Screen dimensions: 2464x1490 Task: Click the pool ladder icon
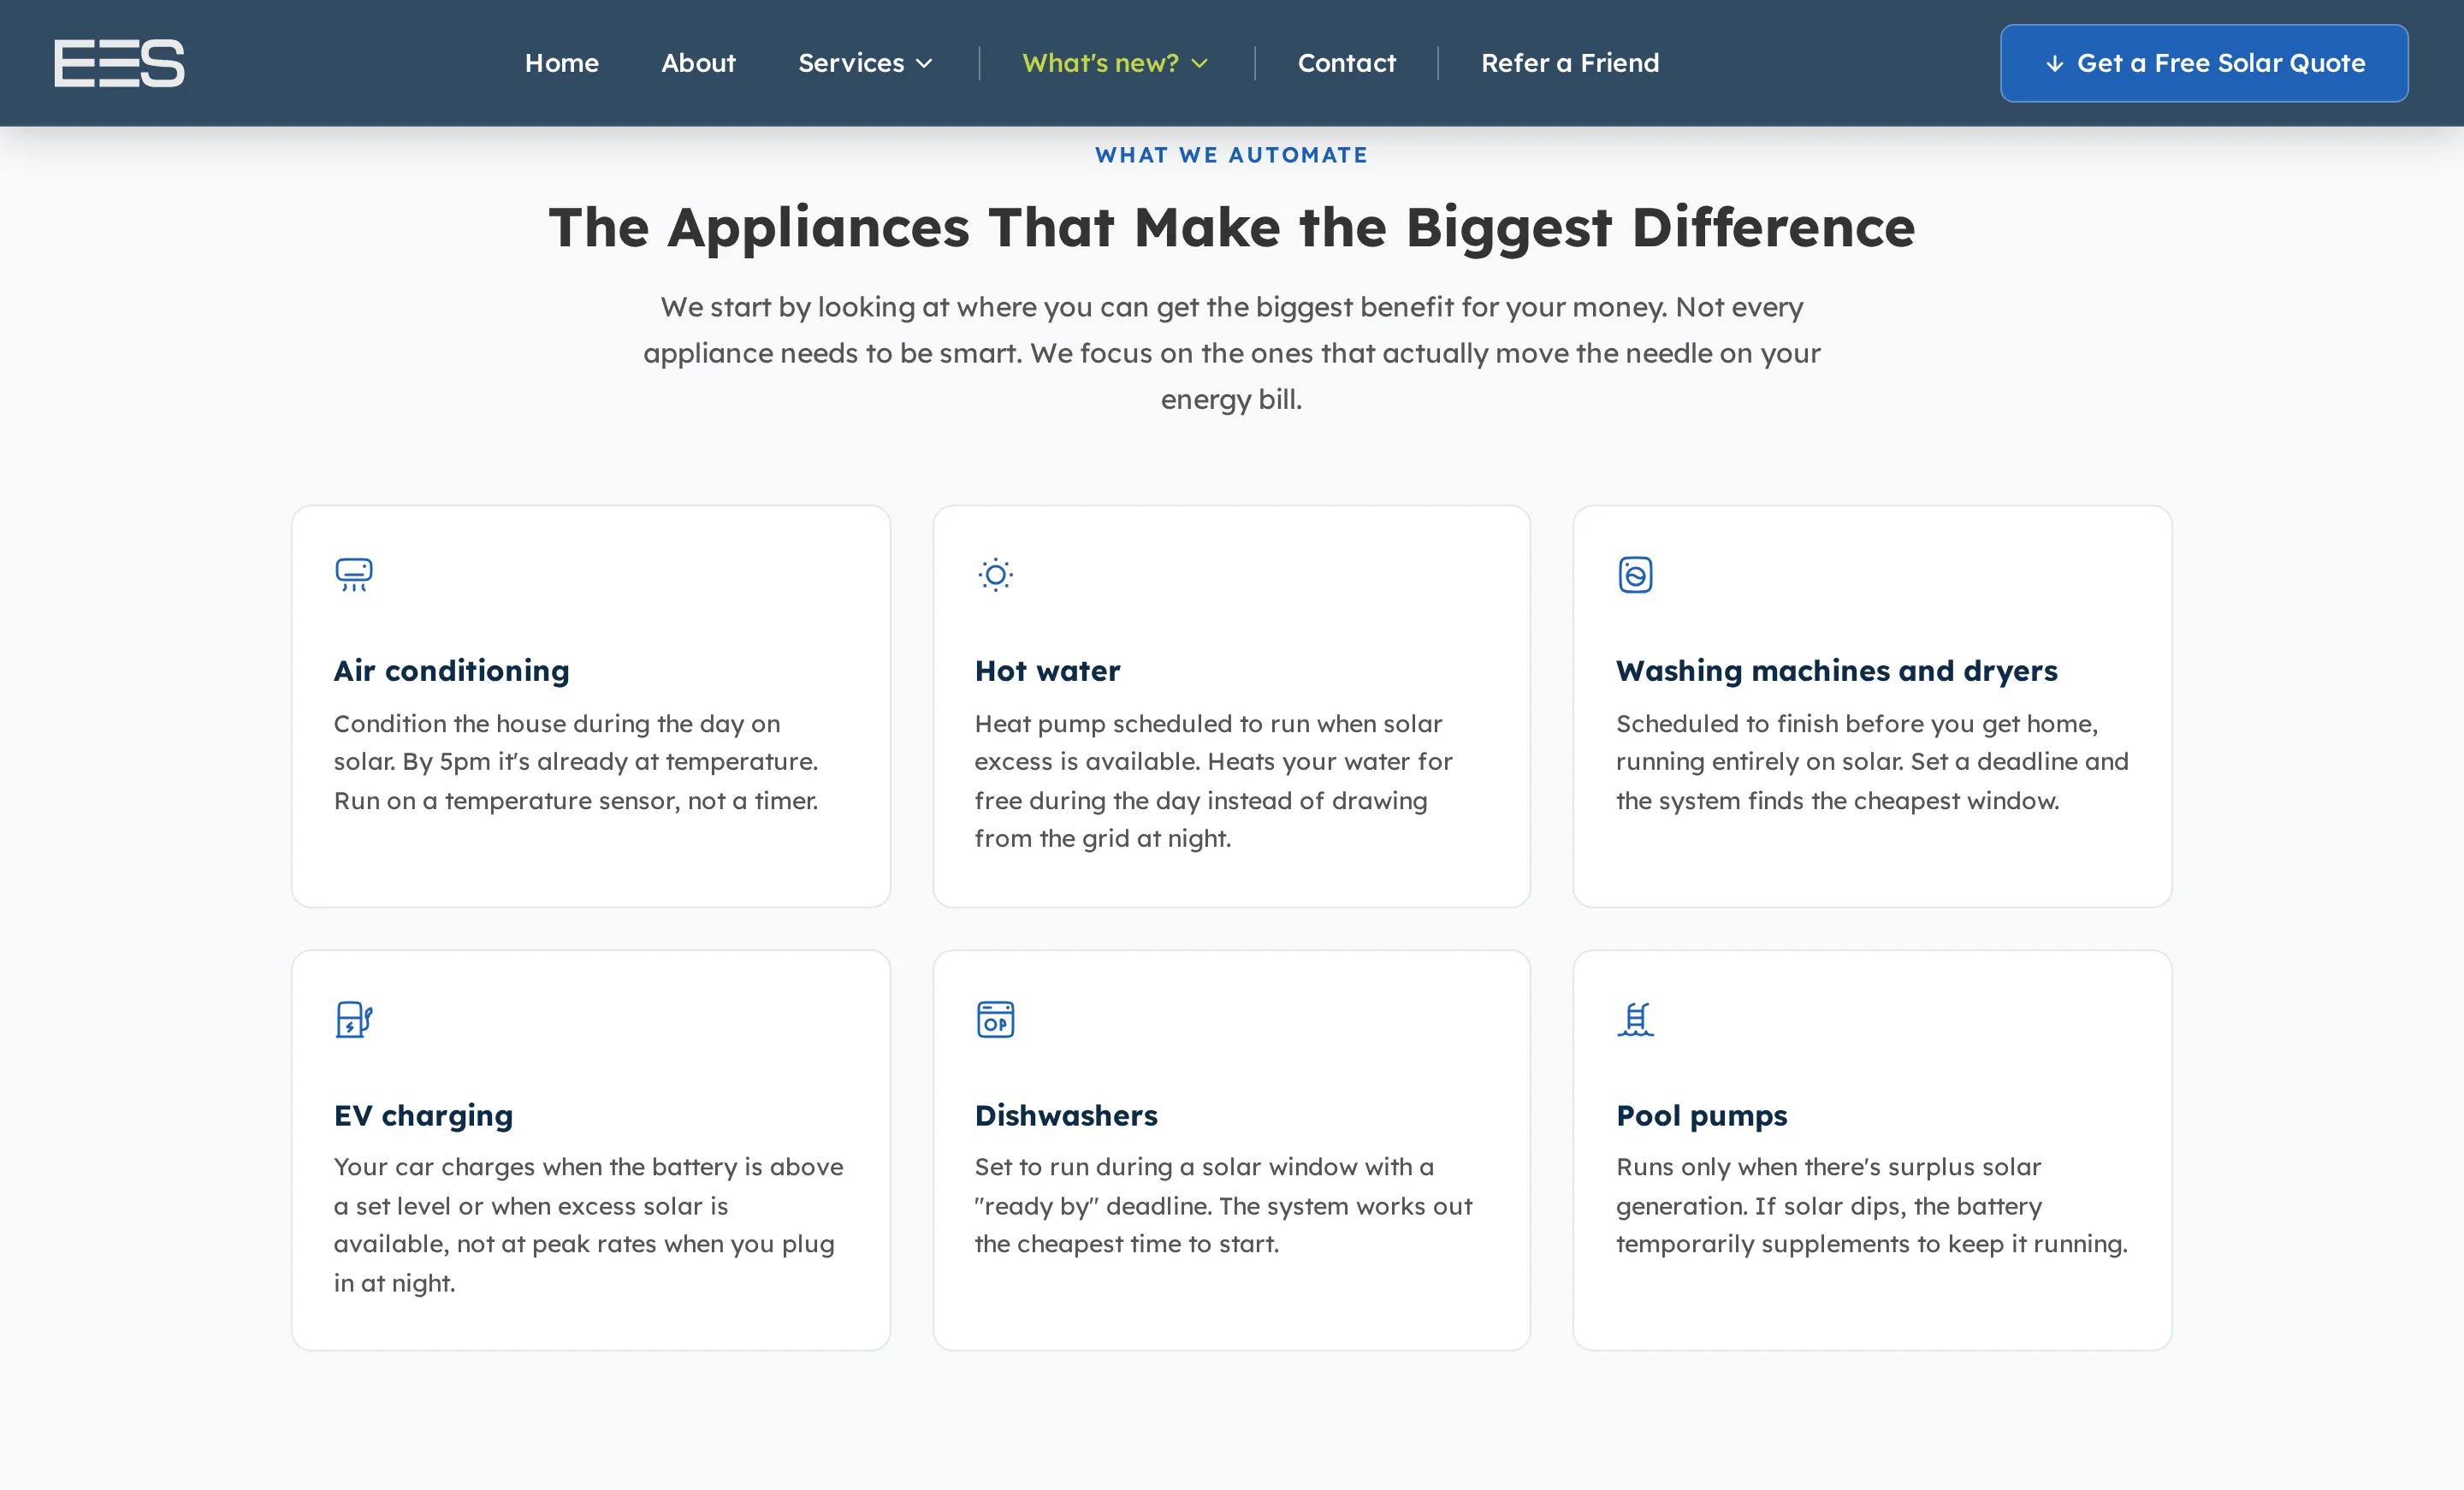[1635, 1019]
